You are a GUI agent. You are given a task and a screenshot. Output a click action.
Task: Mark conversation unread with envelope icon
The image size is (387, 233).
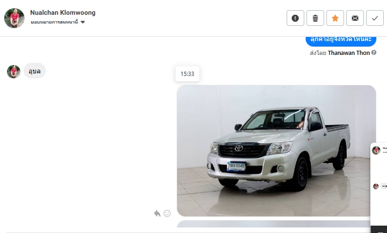pyautogui.click(x=355, y=18)
